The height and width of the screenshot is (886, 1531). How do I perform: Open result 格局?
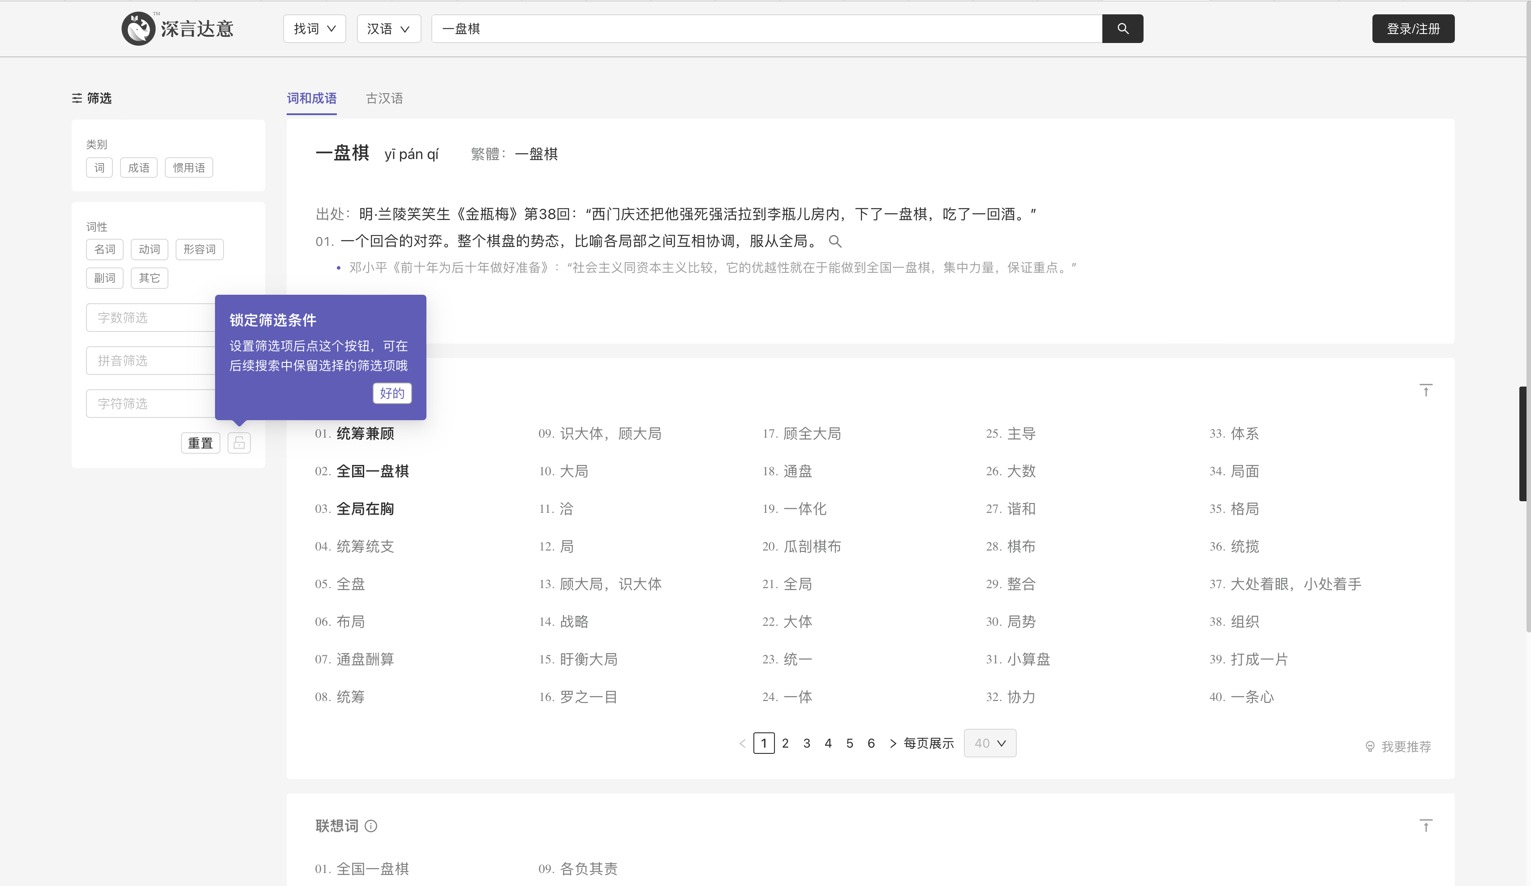click(x=1245, y=509)
